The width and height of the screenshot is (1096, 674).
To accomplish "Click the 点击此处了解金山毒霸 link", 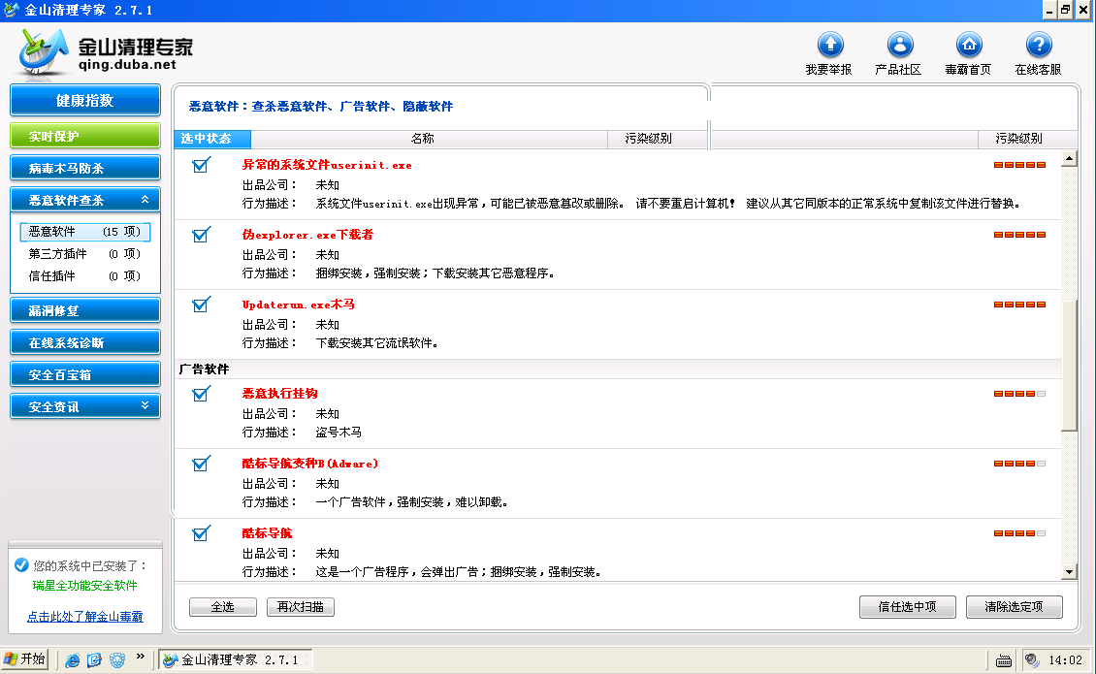I will click(x=84, y=617).
